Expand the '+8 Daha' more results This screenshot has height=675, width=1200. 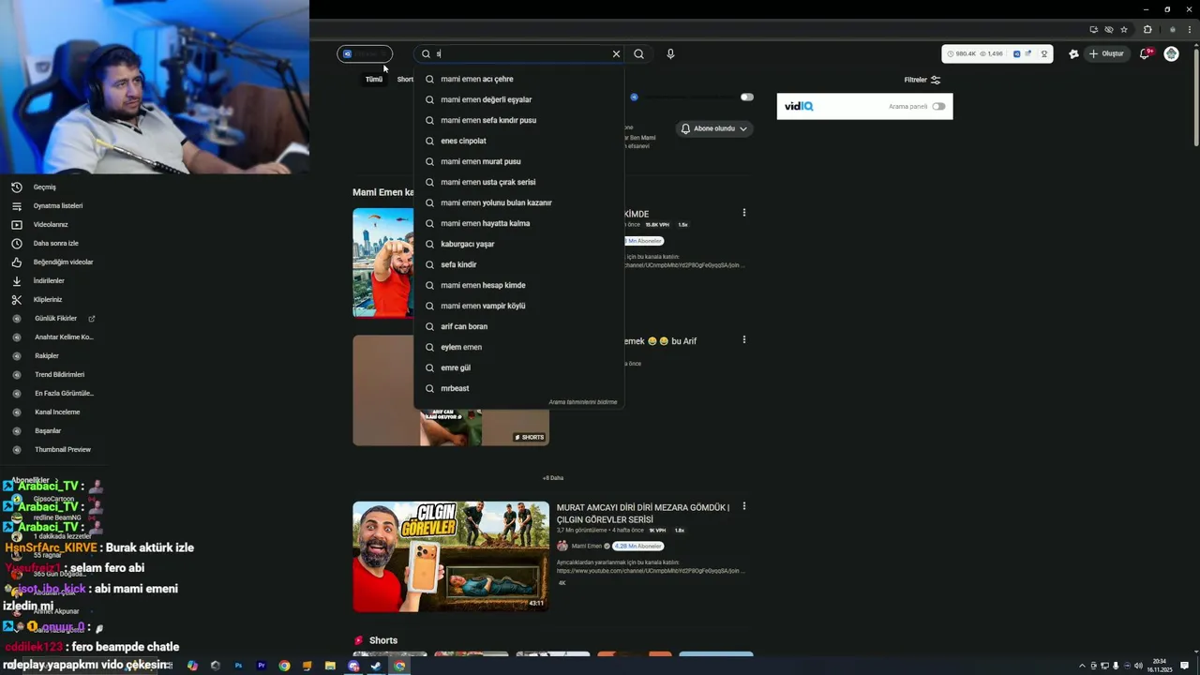553,478
